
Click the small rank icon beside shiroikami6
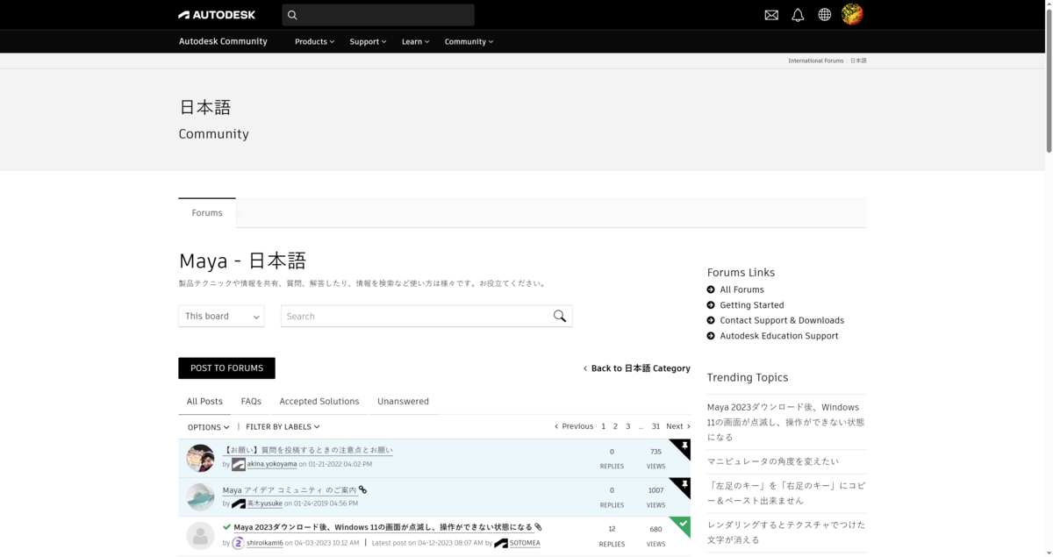(x=238, y=543)
